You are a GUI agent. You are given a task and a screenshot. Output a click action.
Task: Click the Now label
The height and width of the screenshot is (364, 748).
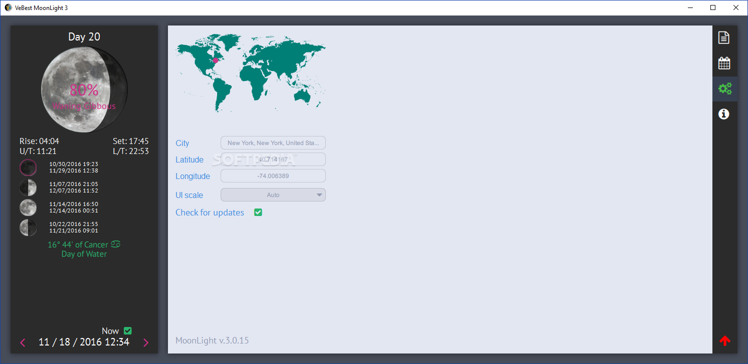(110, 331)
